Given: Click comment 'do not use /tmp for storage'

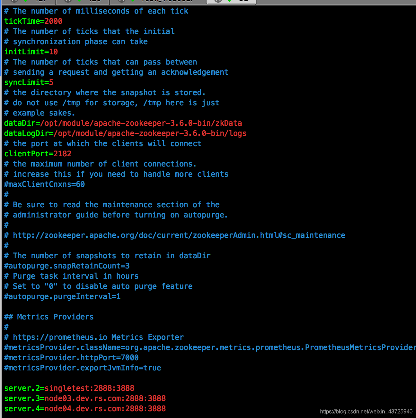Looking at the screenshot, I should 112,103.
